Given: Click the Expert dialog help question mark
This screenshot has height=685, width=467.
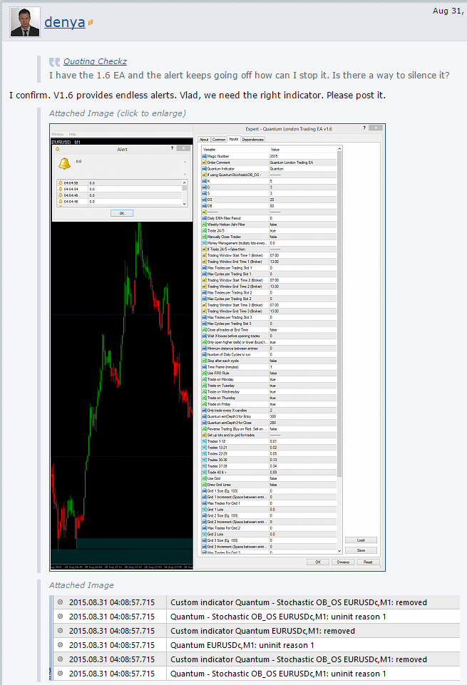Looking at the screenshot, I should [364, 128].
